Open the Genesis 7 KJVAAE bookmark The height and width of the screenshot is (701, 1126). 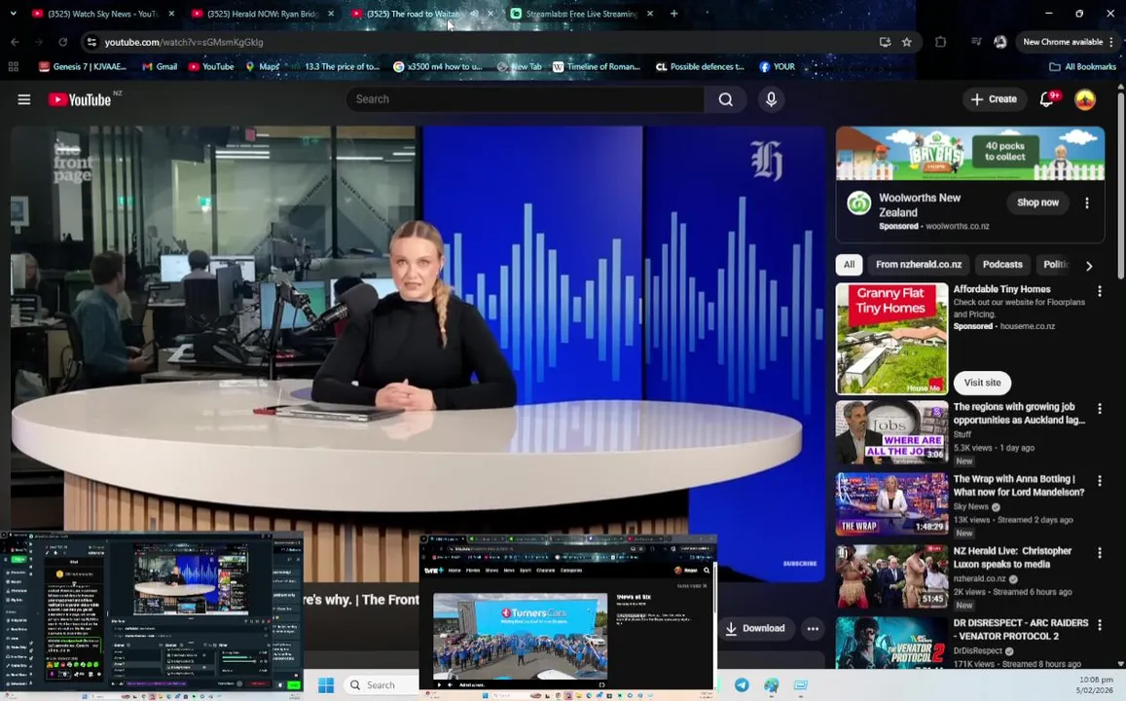pyautogui.click(x=83, y=67)
